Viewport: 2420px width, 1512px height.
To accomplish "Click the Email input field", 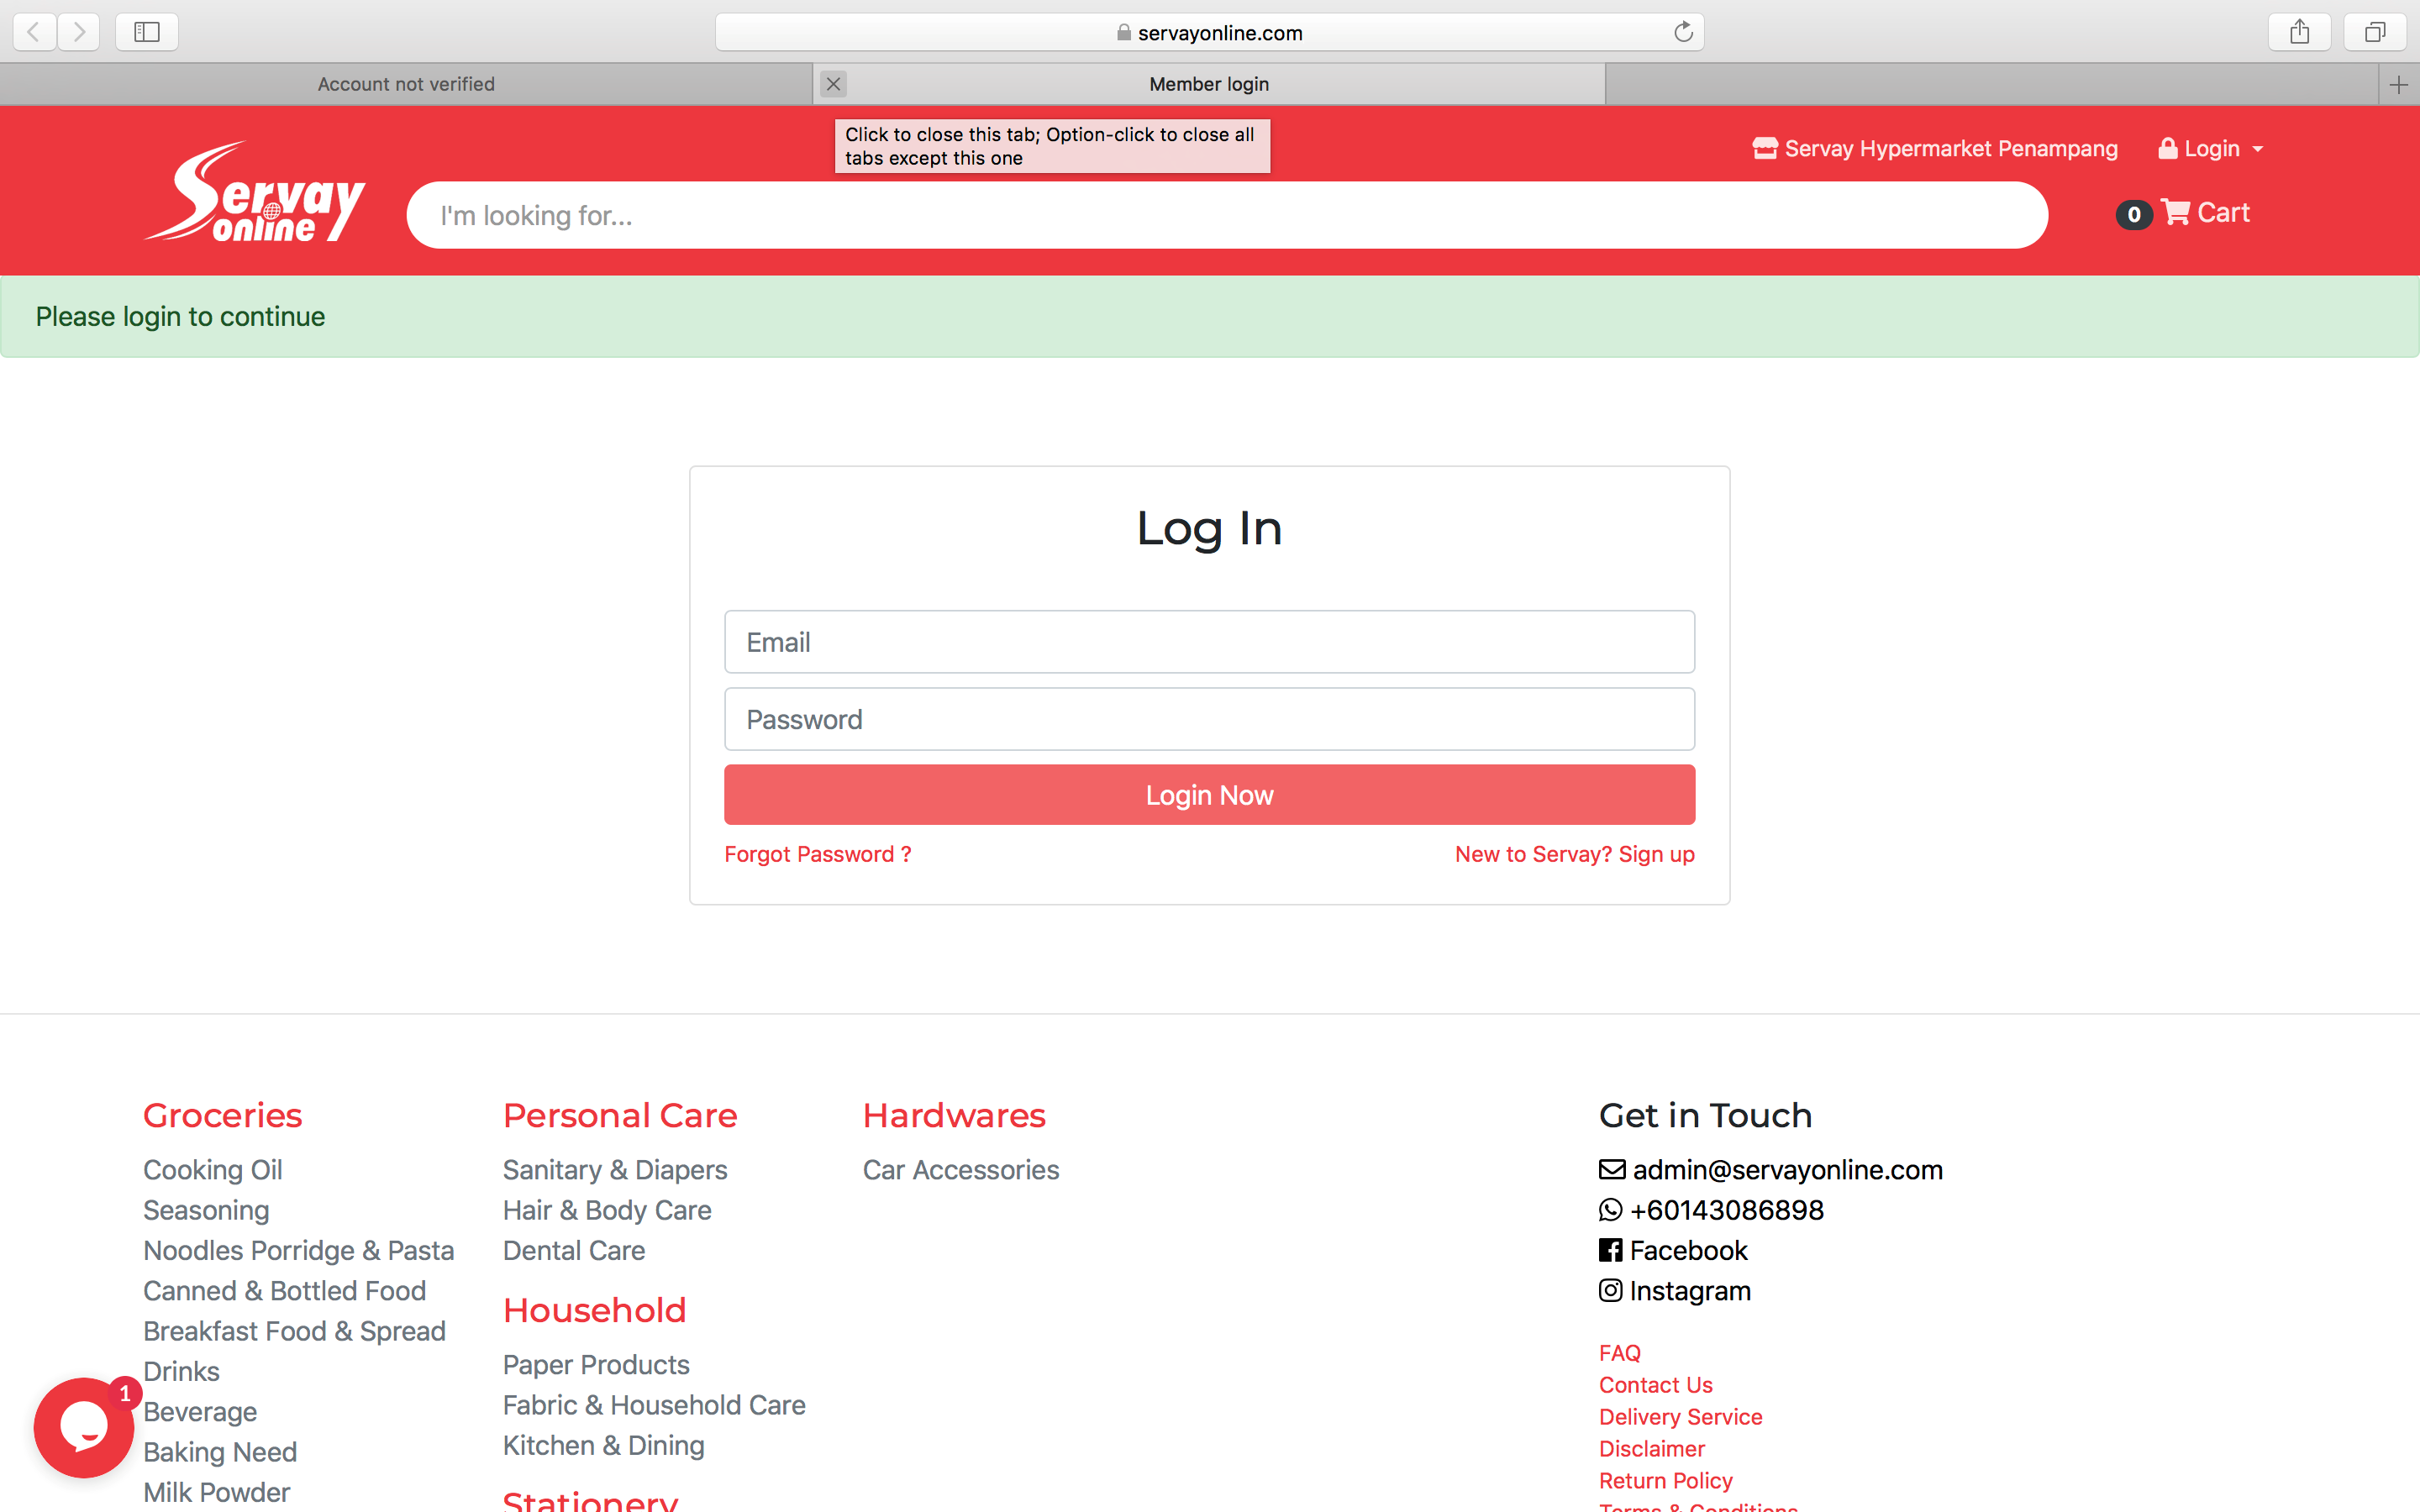I will pyautogui.click(x=1209, y=642).
